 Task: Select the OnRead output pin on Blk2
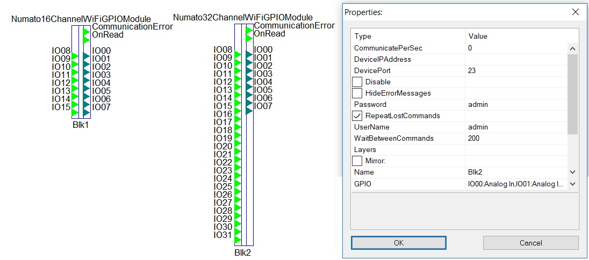pos(249,38)
